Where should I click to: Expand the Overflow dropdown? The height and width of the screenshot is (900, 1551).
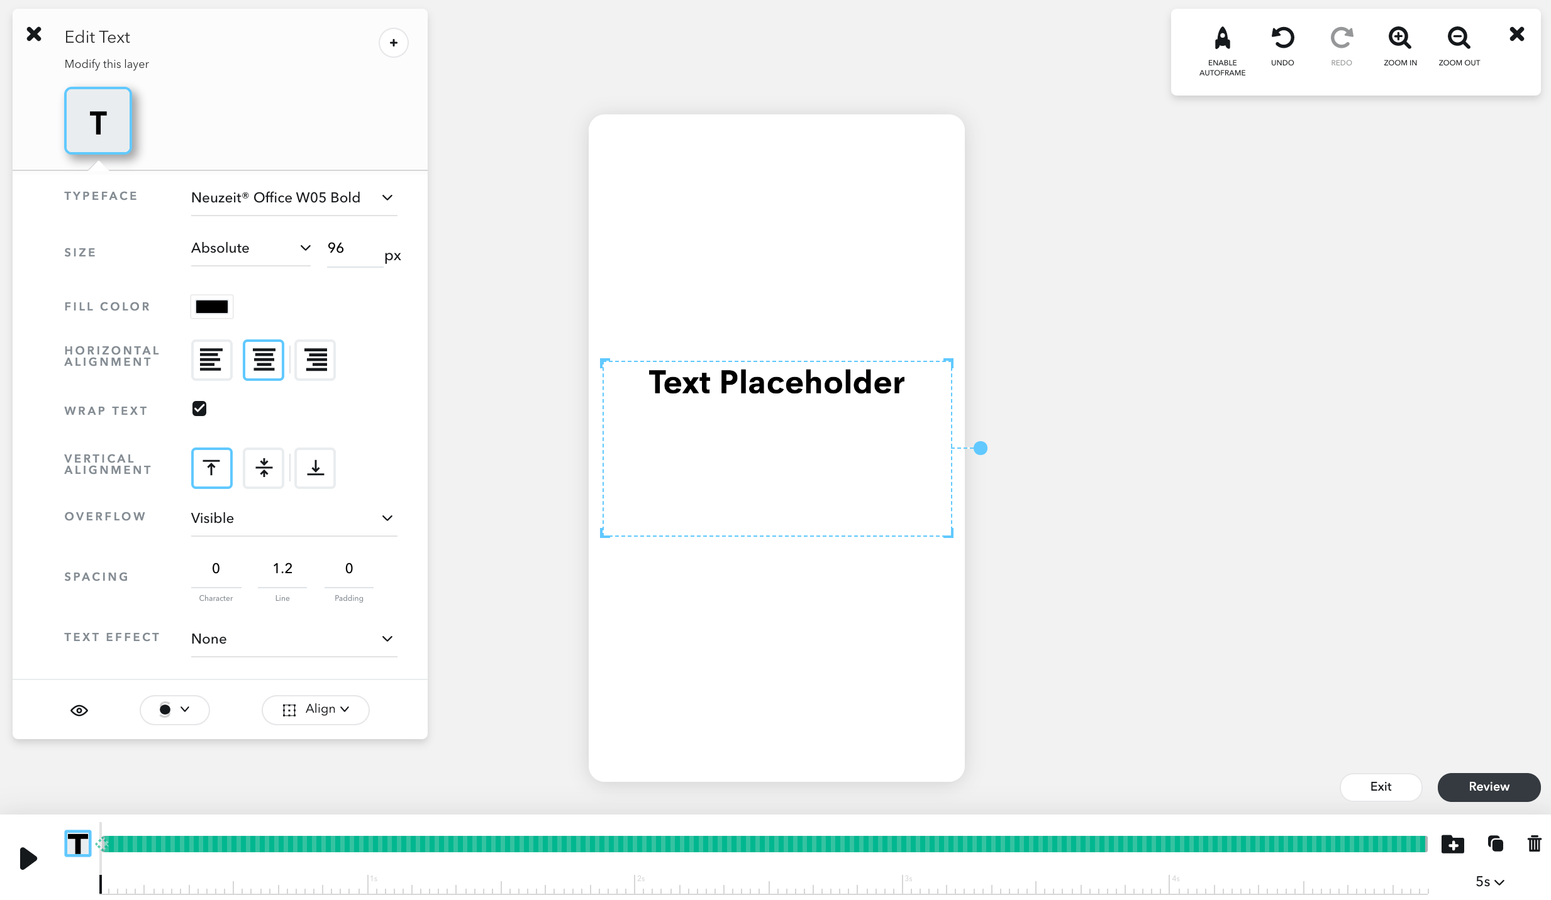coord(293,519)
